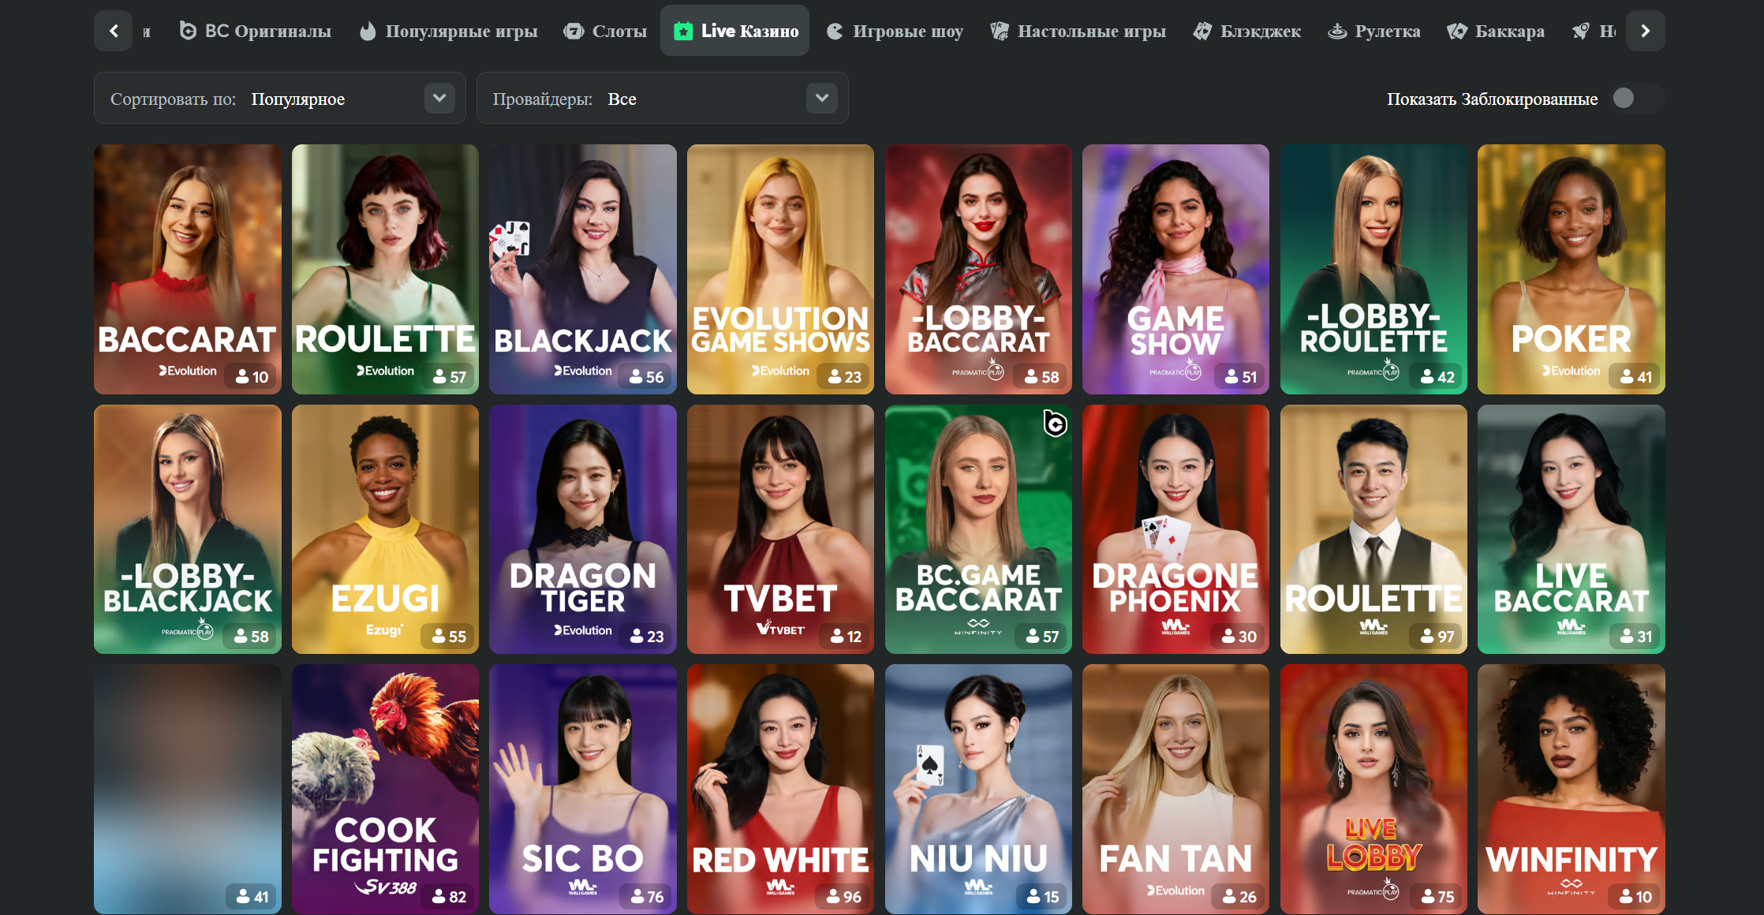Click the Evolution logo on Fan Tan
The height and width of the screenshot is (915, 1764).
pyautogui.click(x=1175, y=891)
